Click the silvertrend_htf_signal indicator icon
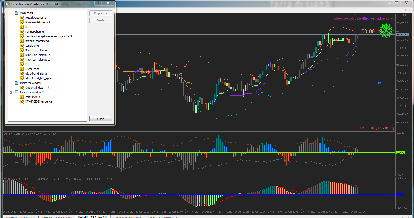The height and width of the screenshot is (218, 414). (x=22, y=78)
